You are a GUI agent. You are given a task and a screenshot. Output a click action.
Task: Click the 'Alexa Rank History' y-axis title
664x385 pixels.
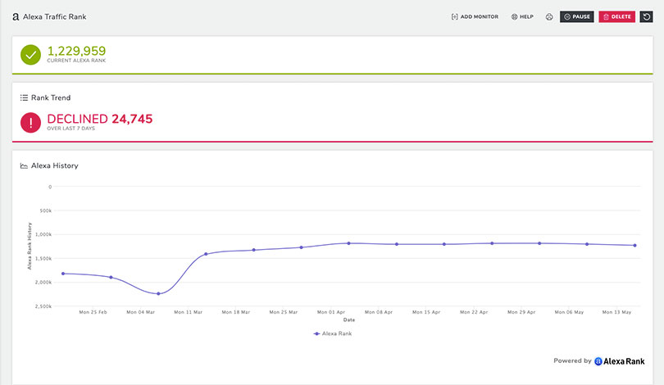(30, 246)
